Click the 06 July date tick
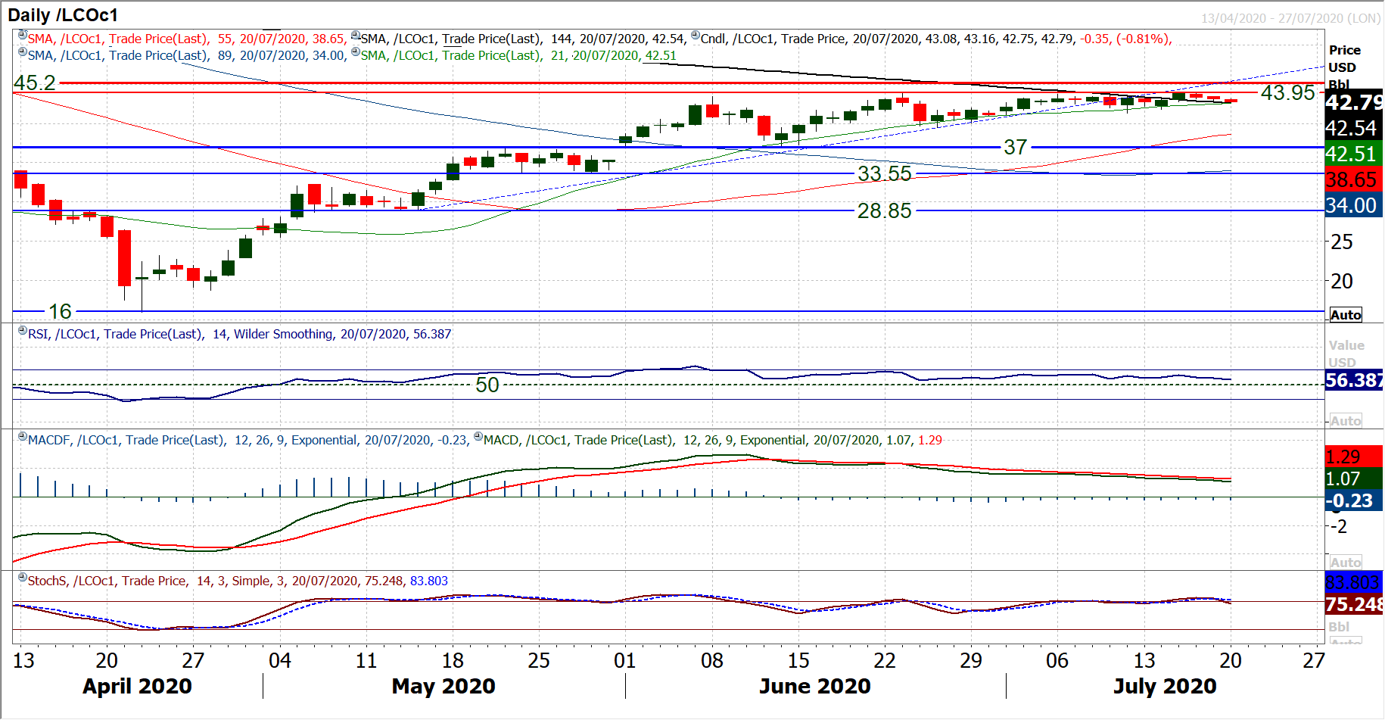 (x=1057, y=660)
